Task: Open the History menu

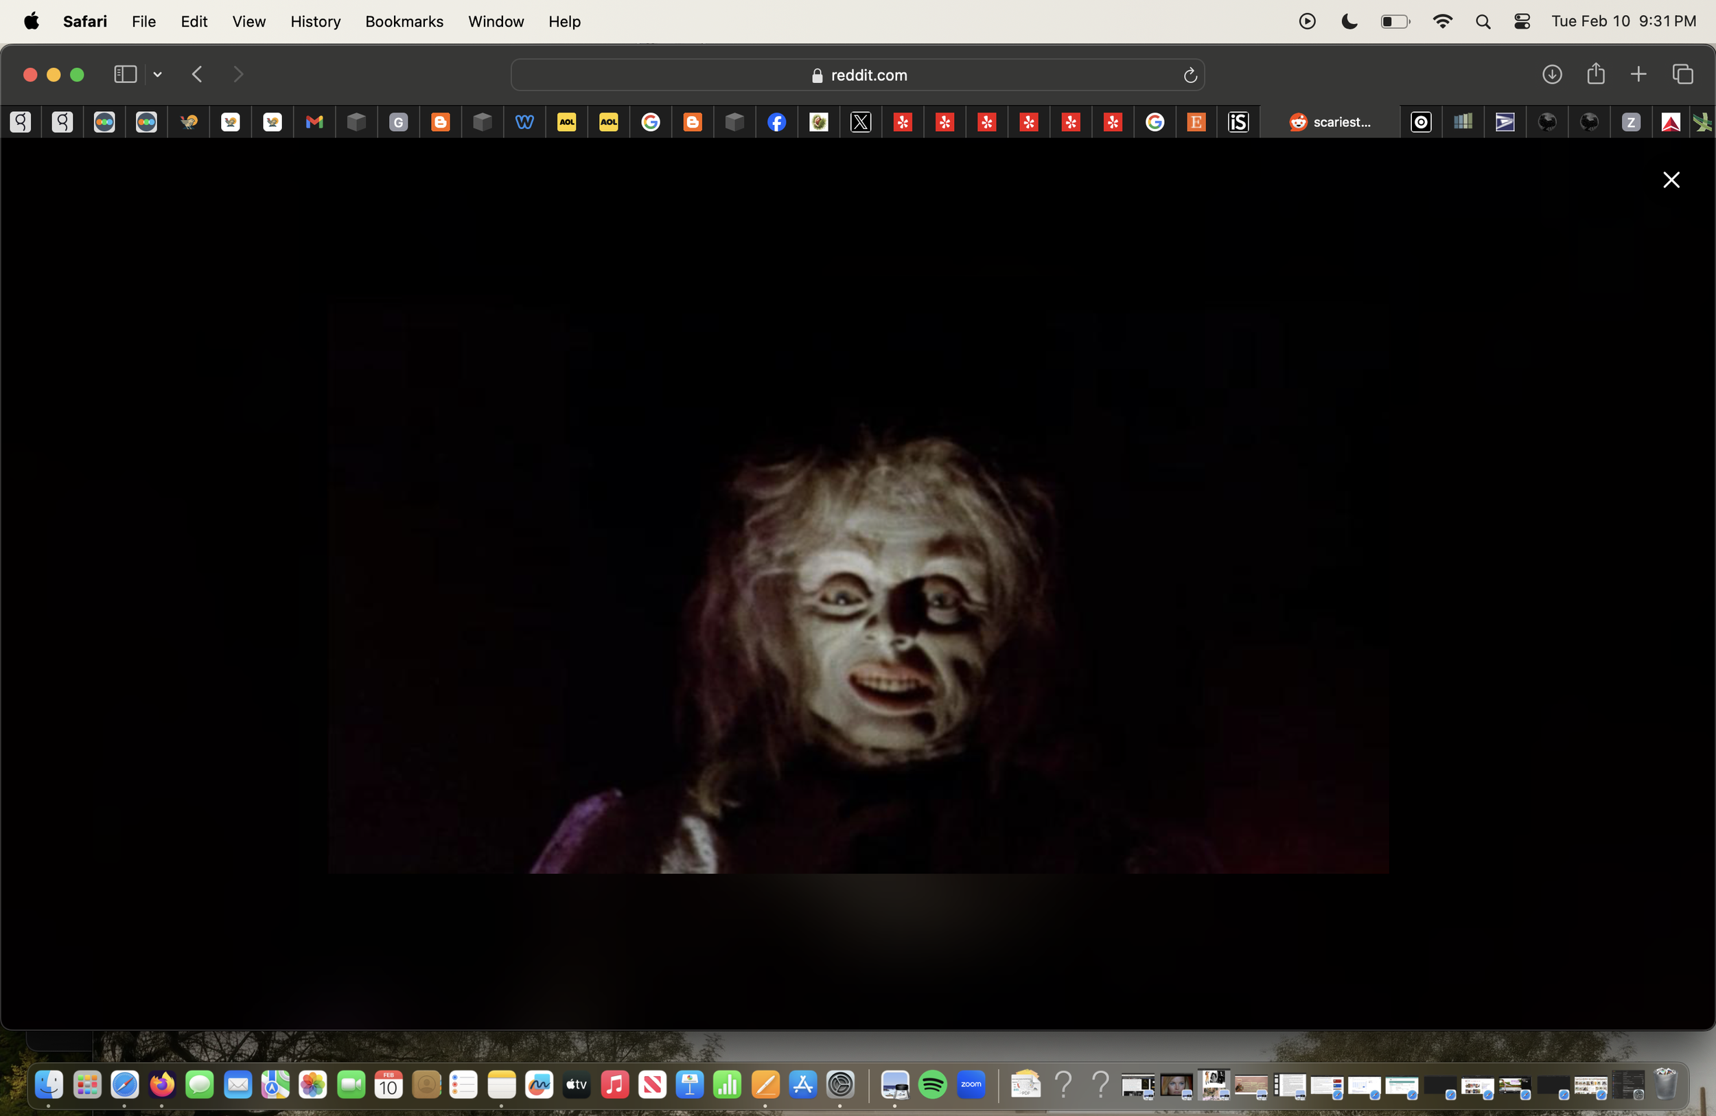Action: pos(315,22)
